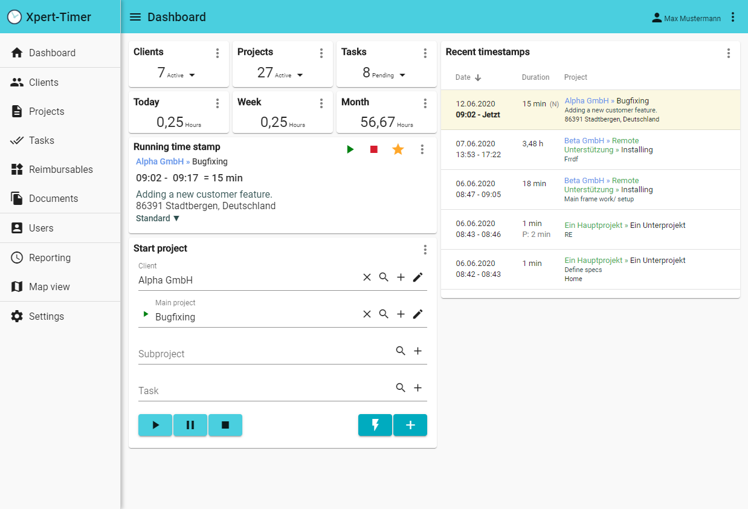Open the top-right overflow menu beside Max Mustermann
This screenshot has width=748, height=509.
tap(733, 17)
